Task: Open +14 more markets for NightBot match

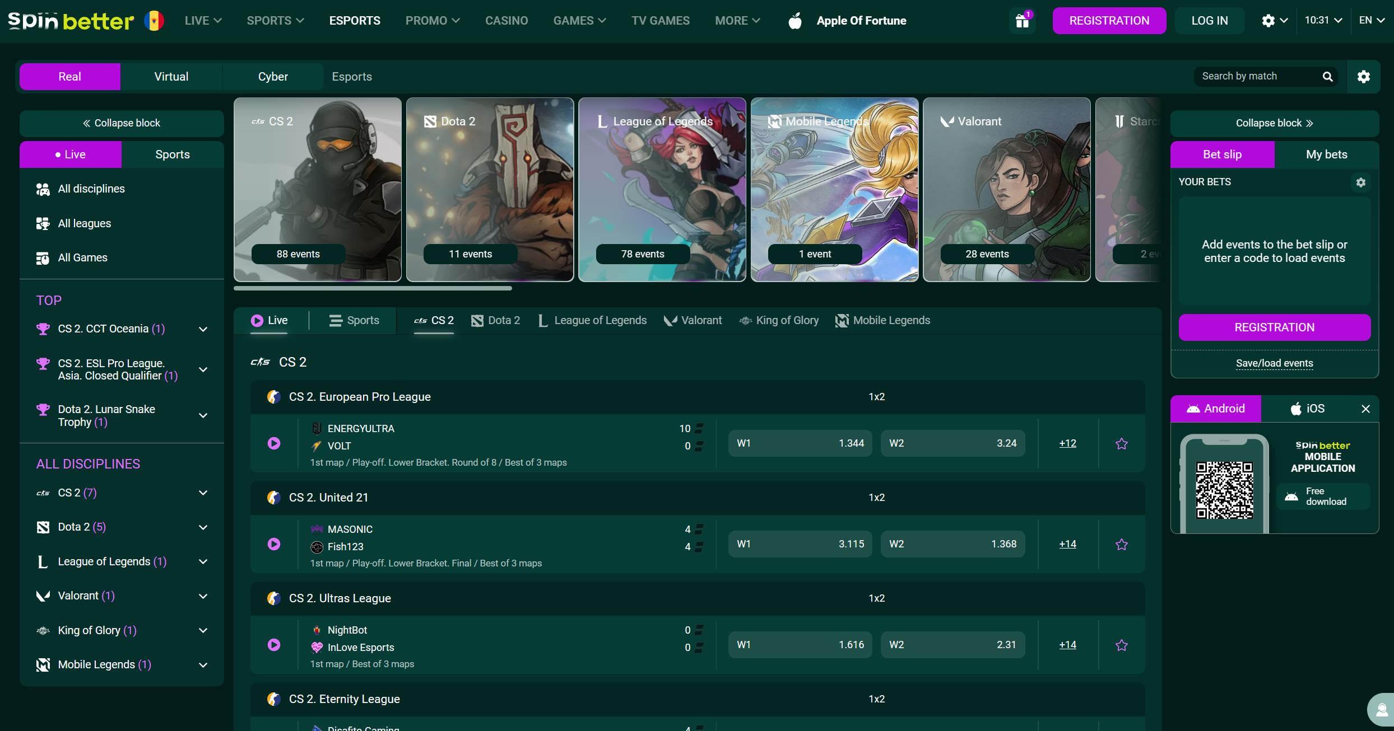Action: 1067,645
